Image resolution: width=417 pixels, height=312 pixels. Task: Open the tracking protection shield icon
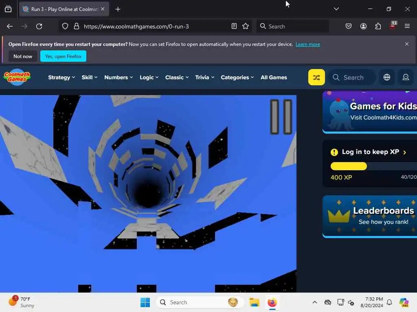(x=65, y=26)
